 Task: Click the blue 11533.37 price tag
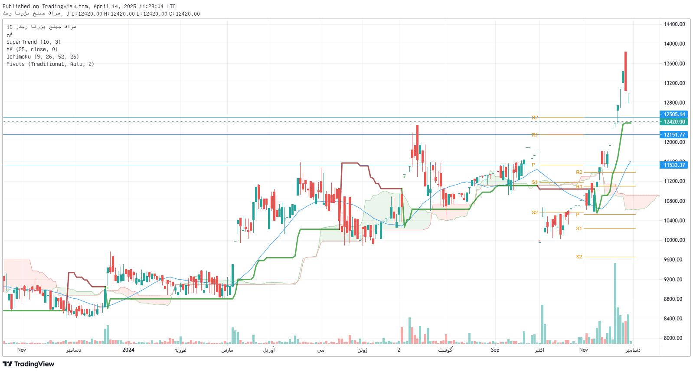(x=674, y=165)
